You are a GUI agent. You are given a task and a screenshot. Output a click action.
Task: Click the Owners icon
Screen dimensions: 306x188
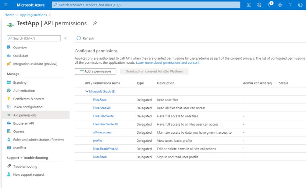coord(9,131)
